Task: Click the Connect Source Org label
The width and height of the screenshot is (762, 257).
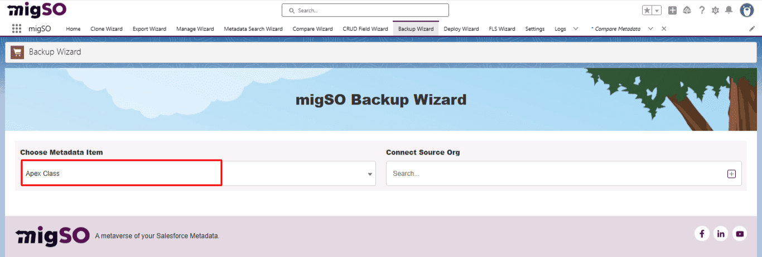Action: (x=423, y=152)
